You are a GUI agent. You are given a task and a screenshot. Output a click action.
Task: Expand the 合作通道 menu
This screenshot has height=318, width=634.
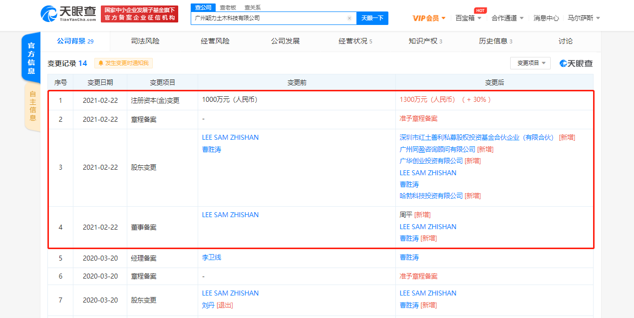tap(507, 18)
